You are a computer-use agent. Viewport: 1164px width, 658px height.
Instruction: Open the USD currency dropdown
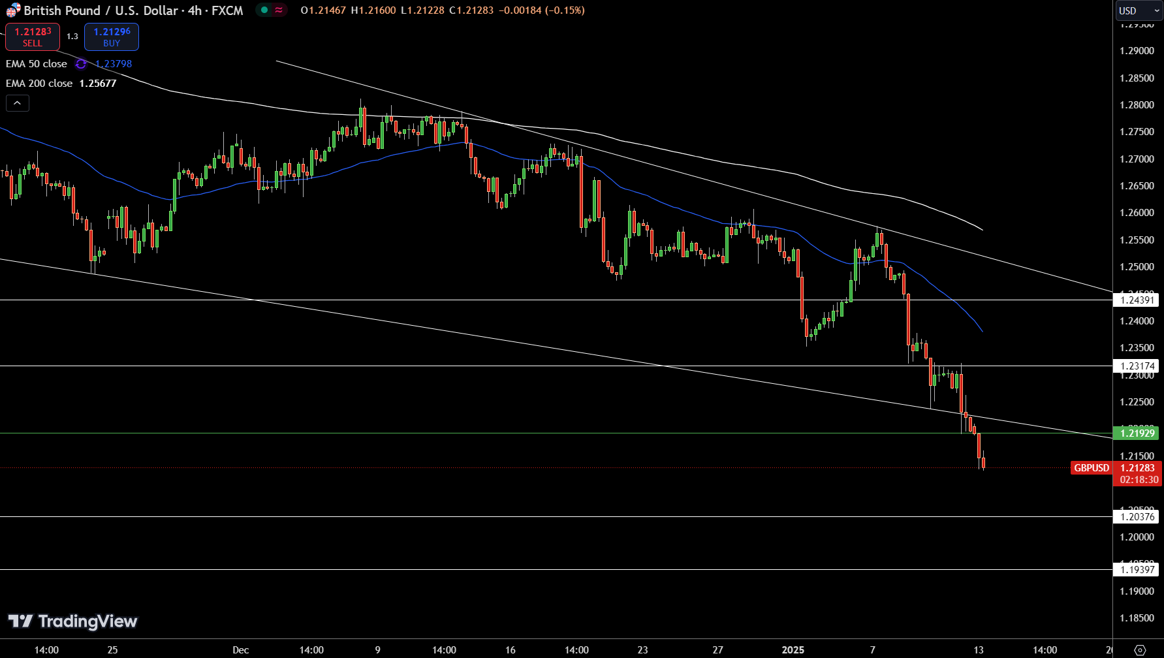tap(1138, 10)
